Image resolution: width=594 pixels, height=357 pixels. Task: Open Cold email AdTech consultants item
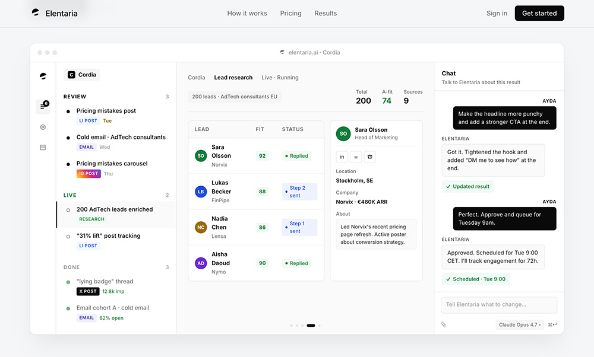[x=116, y=142]
